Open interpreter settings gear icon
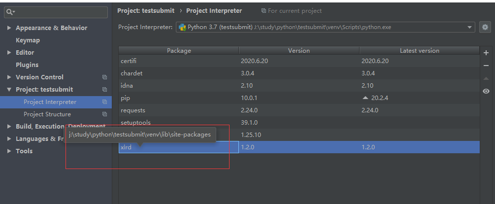 pyautogui.click(x=485, y=27)
